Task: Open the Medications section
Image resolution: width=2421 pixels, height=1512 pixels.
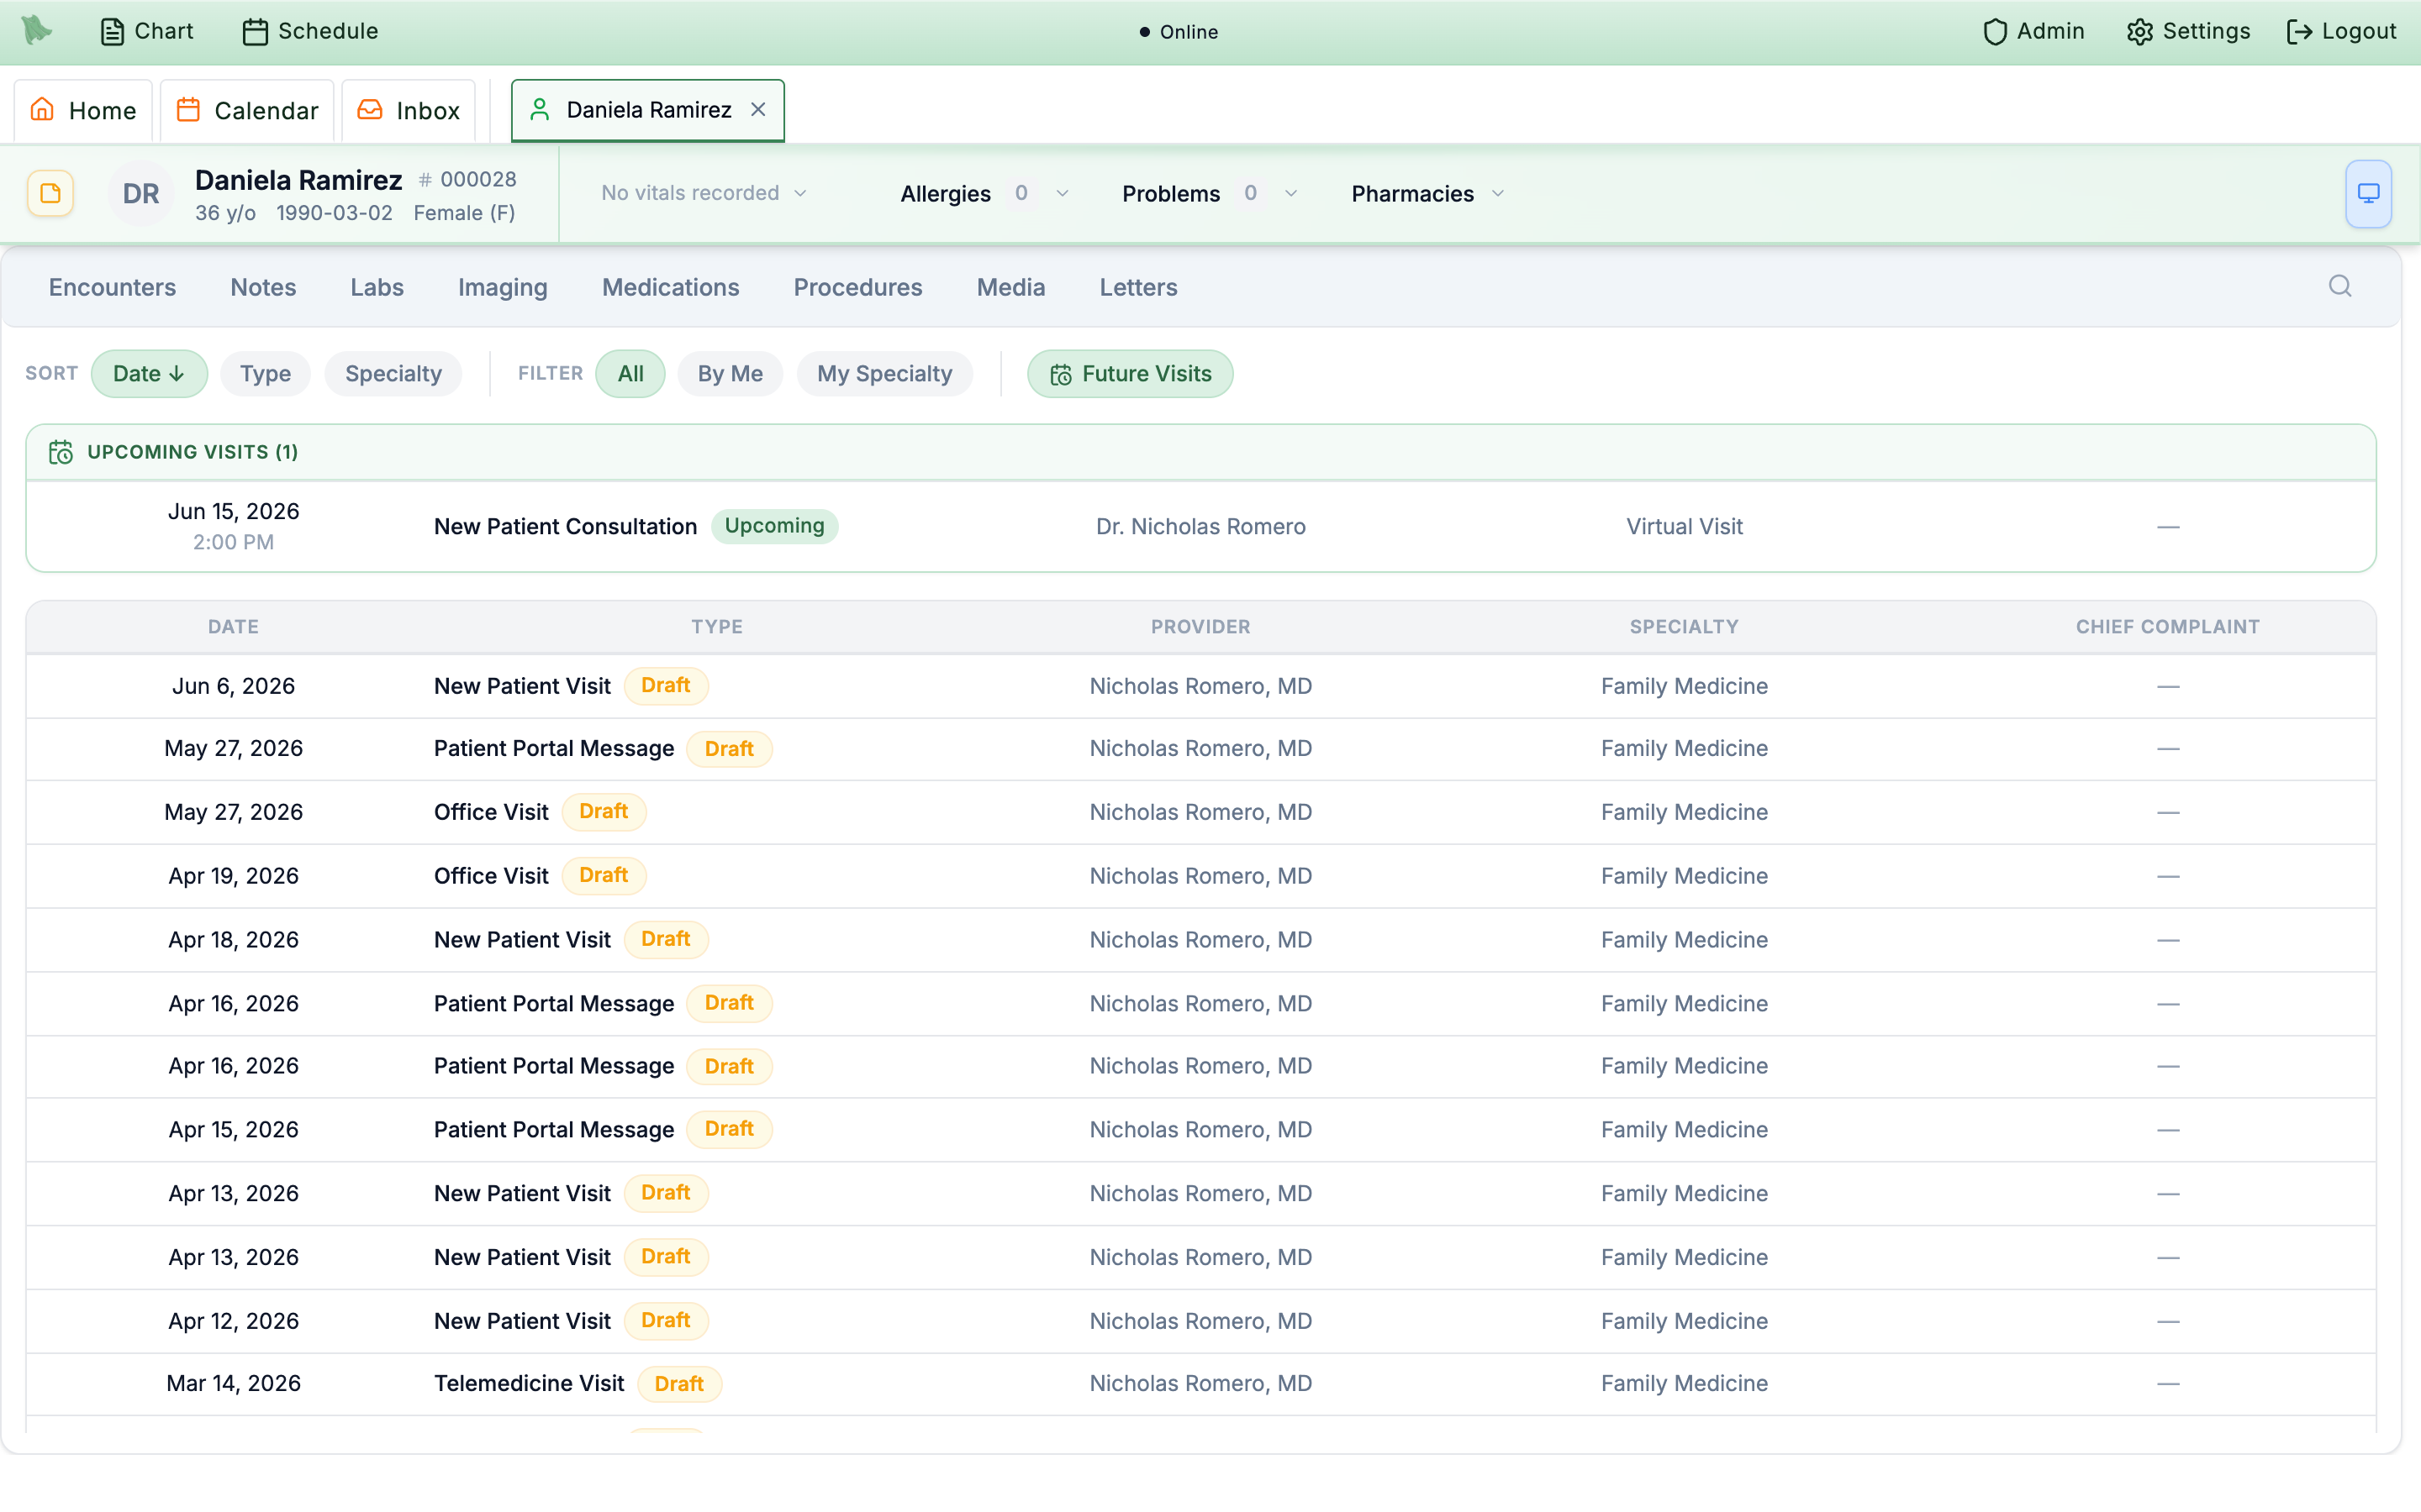Action: [670, 287]
